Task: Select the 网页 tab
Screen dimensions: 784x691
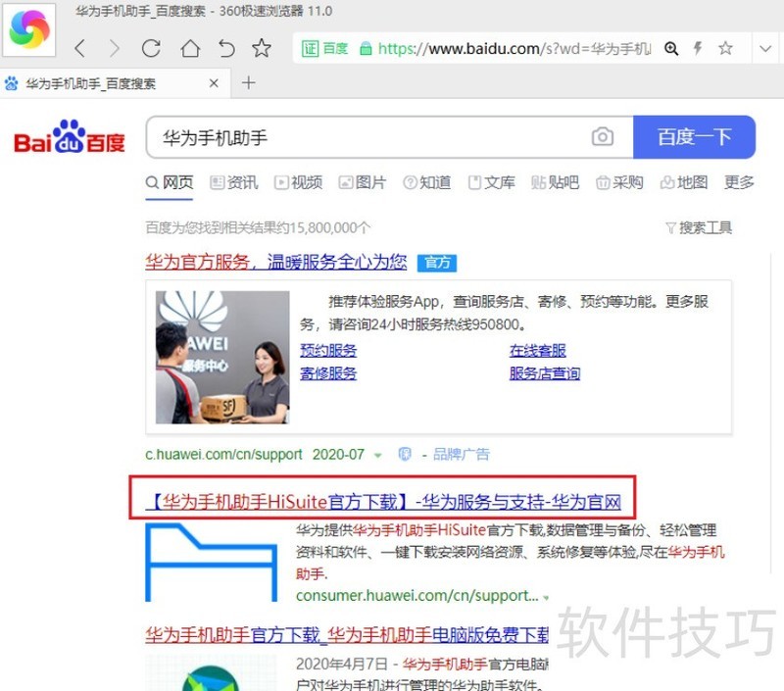Action: (170, 182)
